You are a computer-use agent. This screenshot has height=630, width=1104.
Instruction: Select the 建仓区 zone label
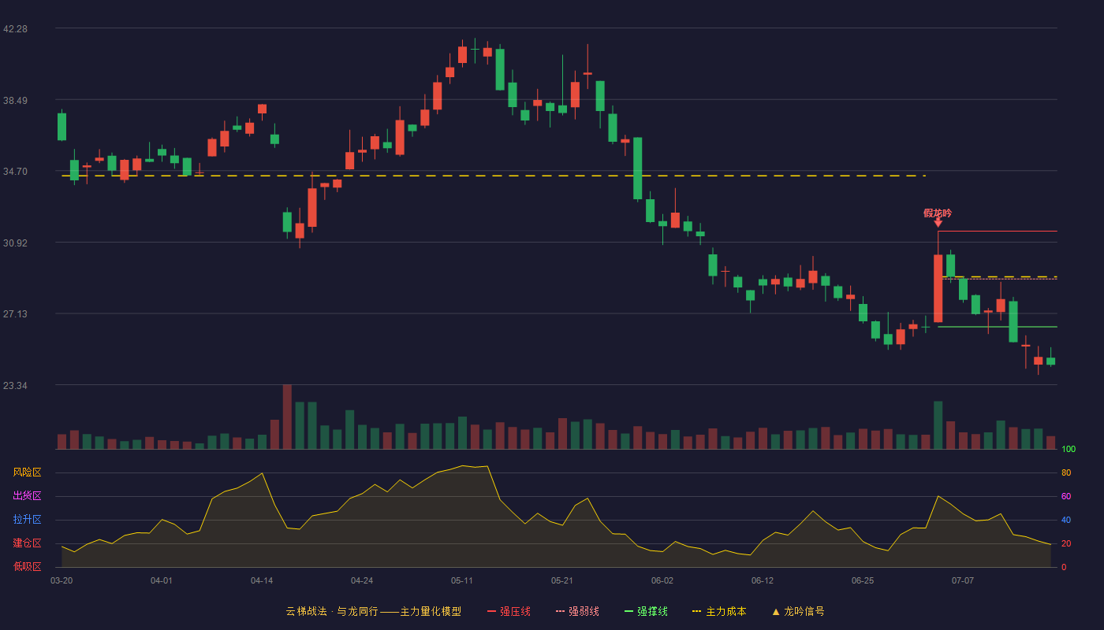(x=27, y=543)
